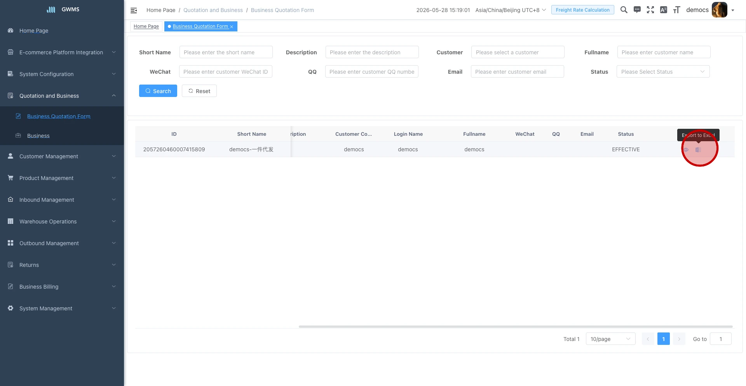Expand the user account dropdown arrow
This screenshot has width=746, height=386.
point(733,10)
